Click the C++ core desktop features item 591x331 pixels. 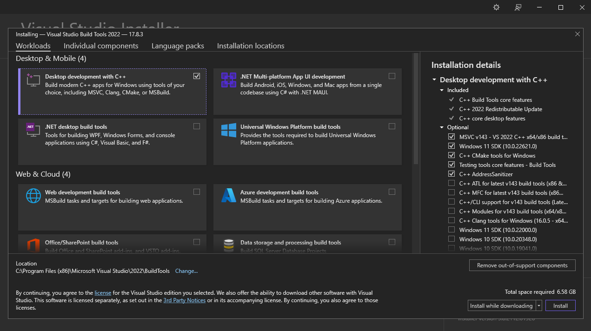(x=492, y=119)
